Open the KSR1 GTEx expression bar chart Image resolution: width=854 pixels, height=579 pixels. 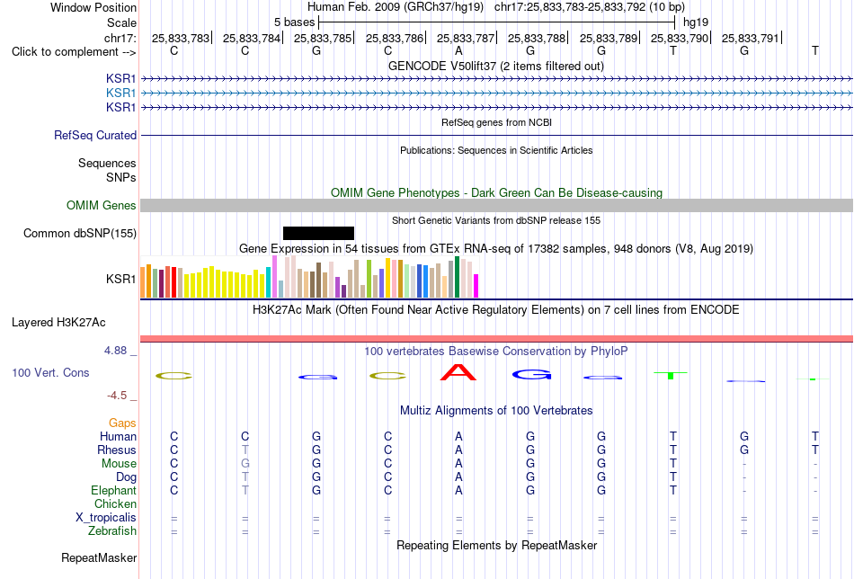point(309,277)
